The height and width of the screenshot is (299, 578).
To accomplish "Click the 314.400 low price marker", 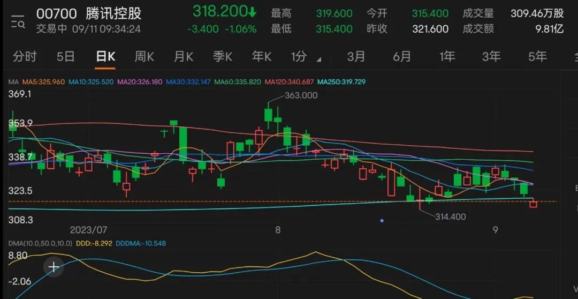I will (x=451, y=216).
